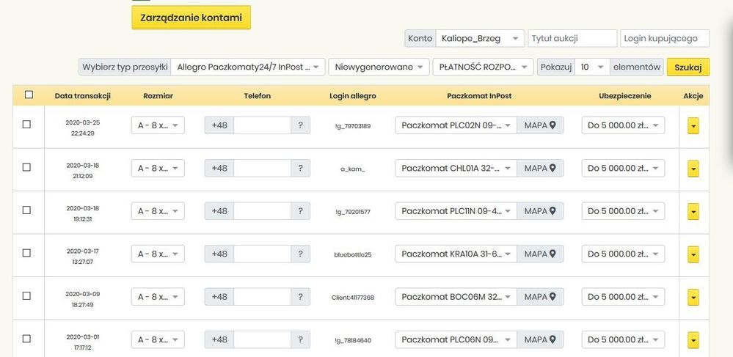The height and width of the screenshot is (357, 733).
Task: Open the Konto dropdown showing Kaliope_Brzeg
Action: [x=480, y=38]
